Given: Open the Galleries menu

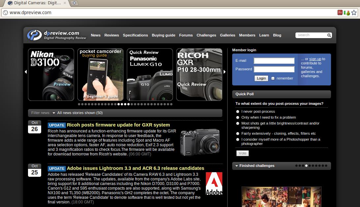Looking at the screenshot, I should [x=228, y=35].
